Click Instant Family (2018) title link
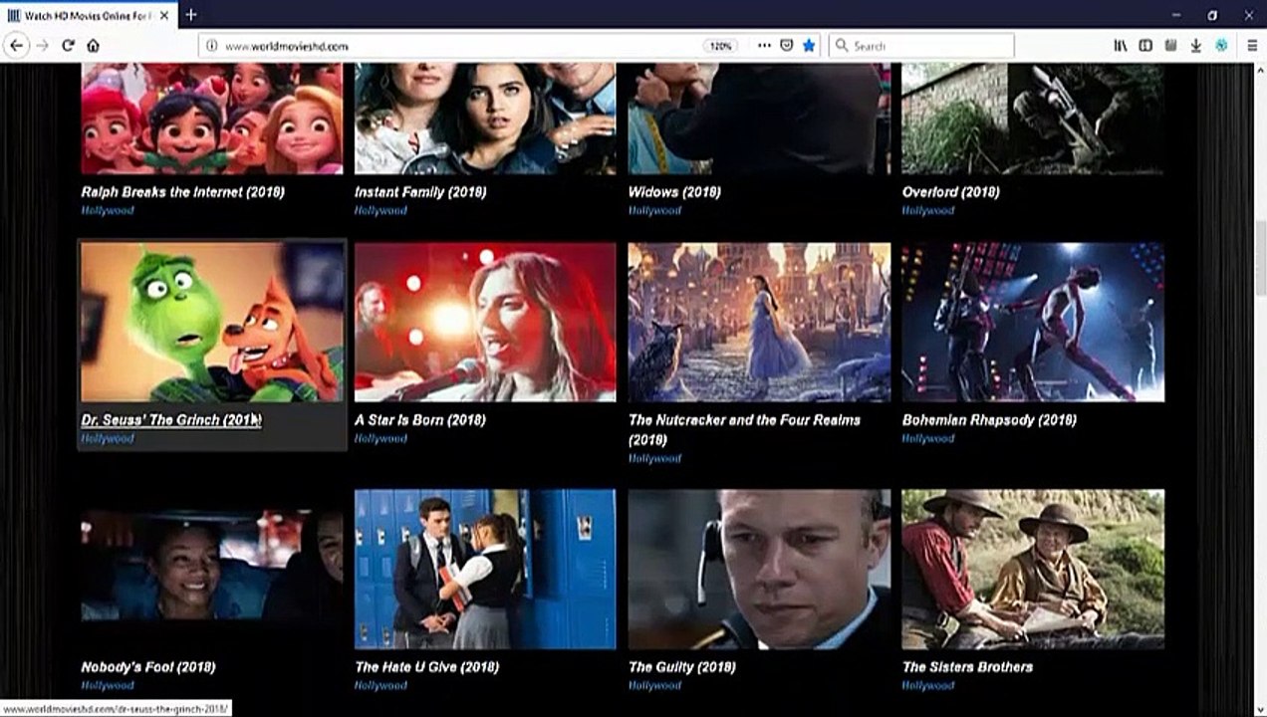 pyautogui.click(x=420, y=191)
